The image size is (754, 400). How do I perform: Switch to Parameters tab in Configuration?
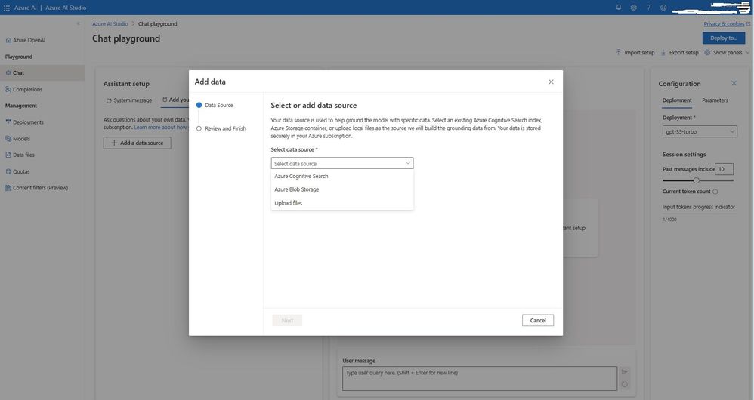click(x=715, y=100)
